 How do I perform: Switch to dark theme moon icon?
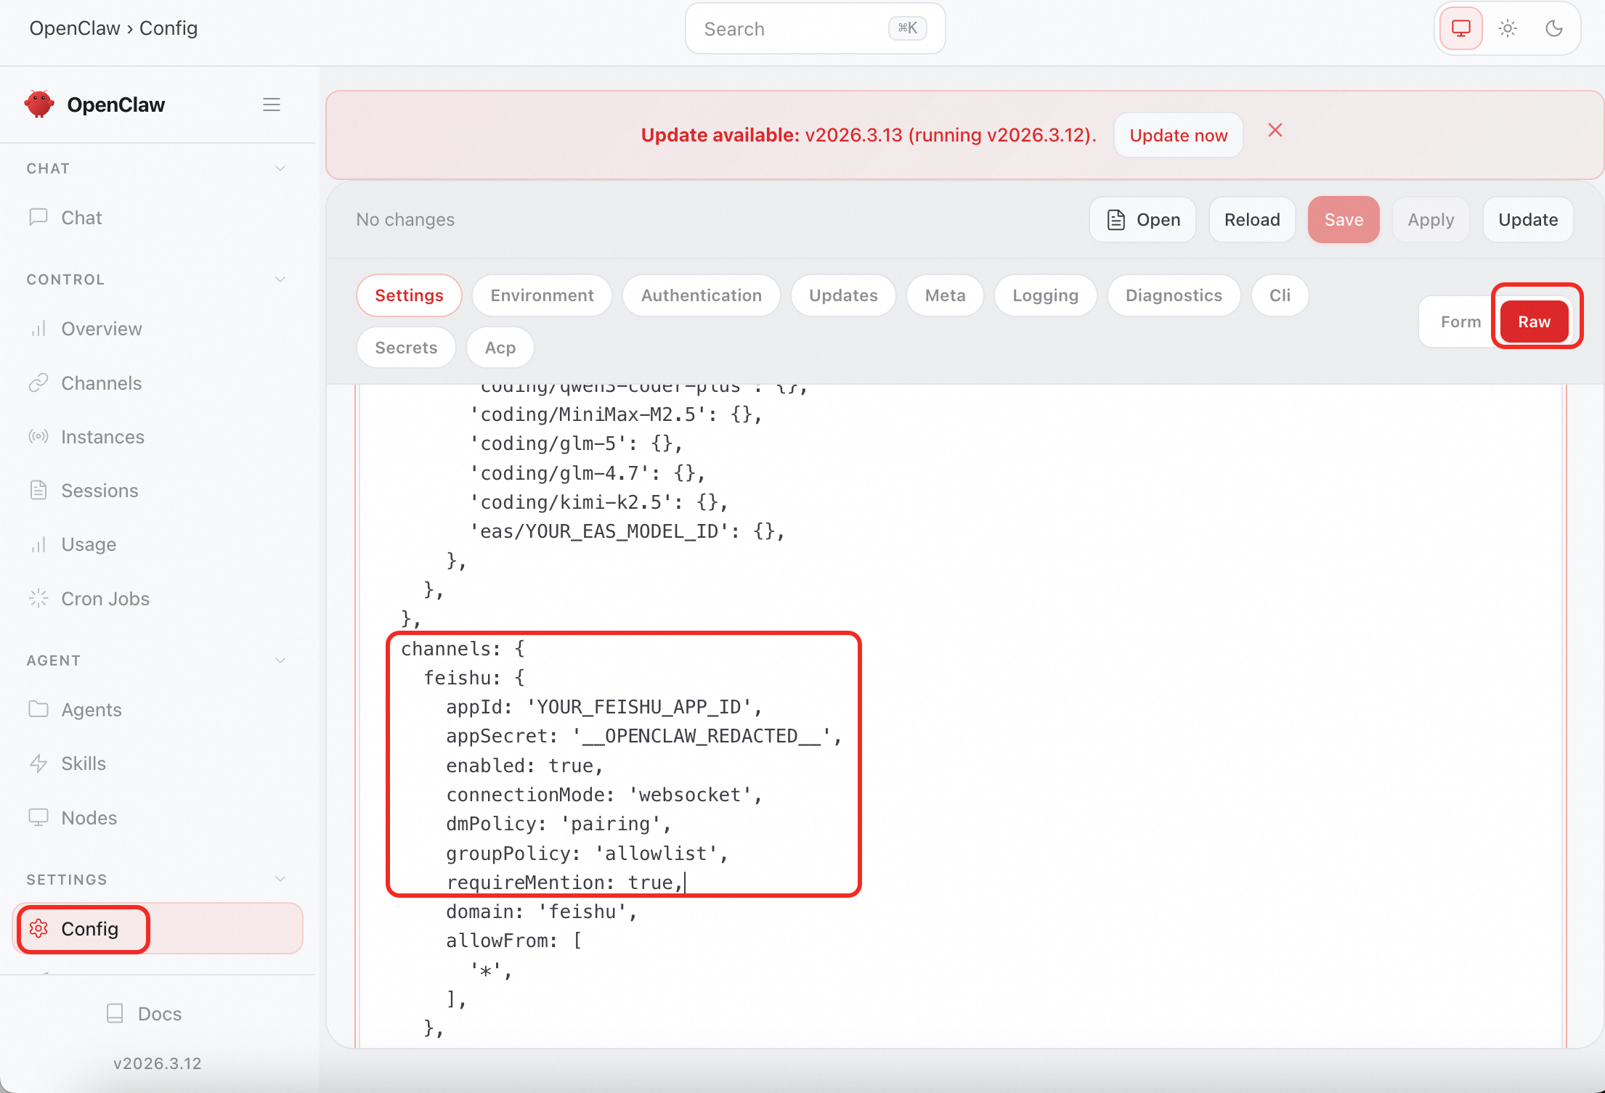click(x=1554, y=28)
